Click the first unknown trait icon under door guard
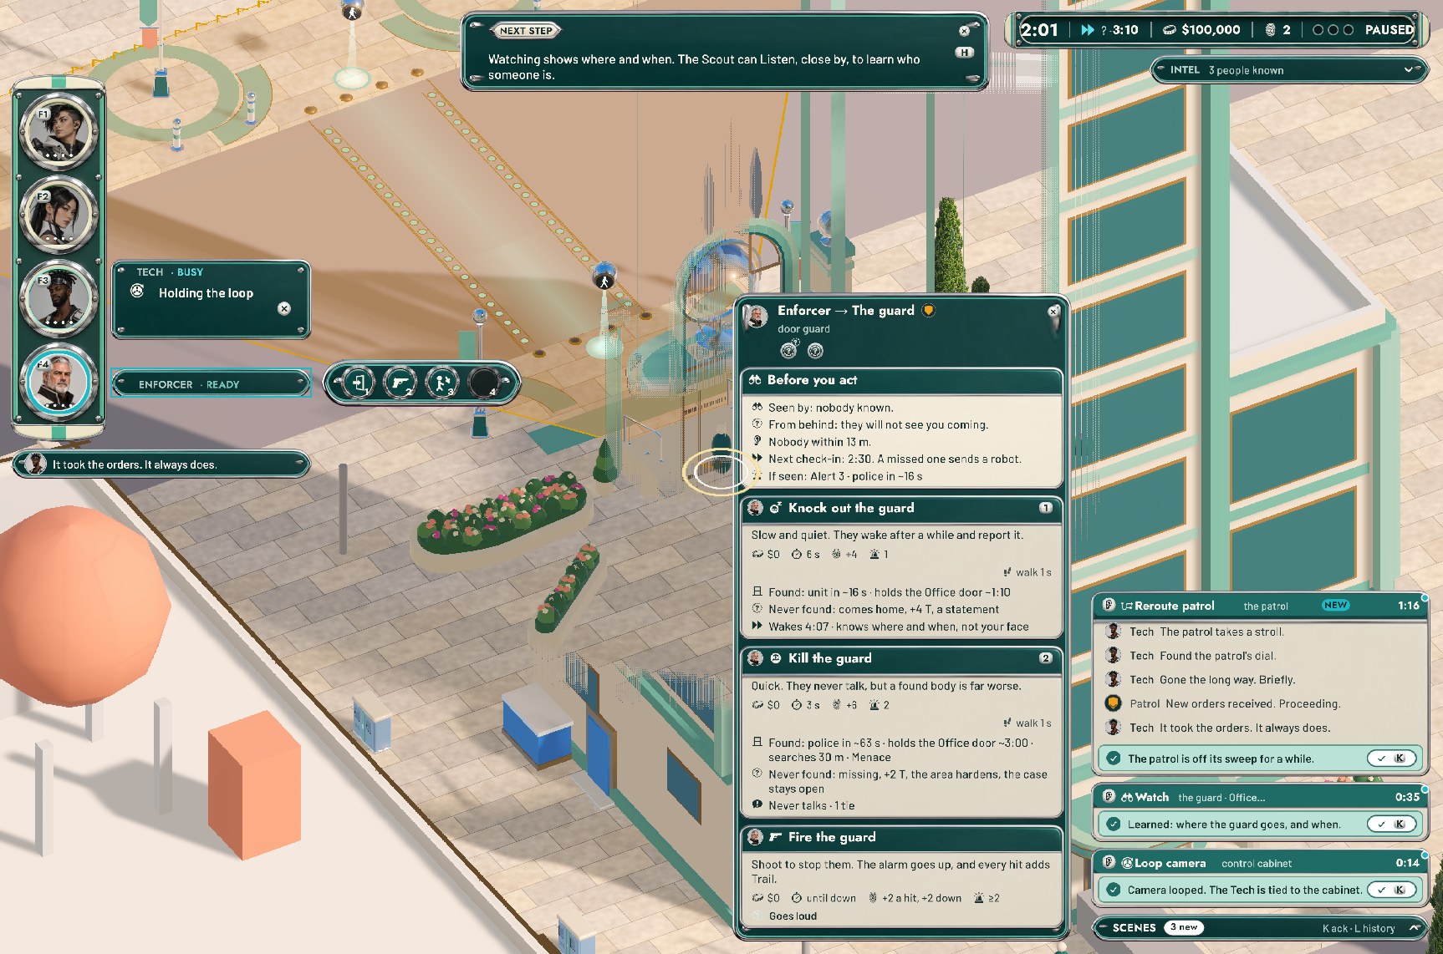1443x954 pixels. (789, 350)
